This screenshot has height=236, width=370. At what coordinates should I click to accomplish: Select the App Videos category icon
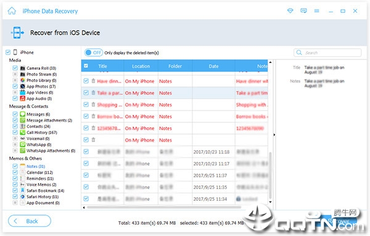(23, 93)
